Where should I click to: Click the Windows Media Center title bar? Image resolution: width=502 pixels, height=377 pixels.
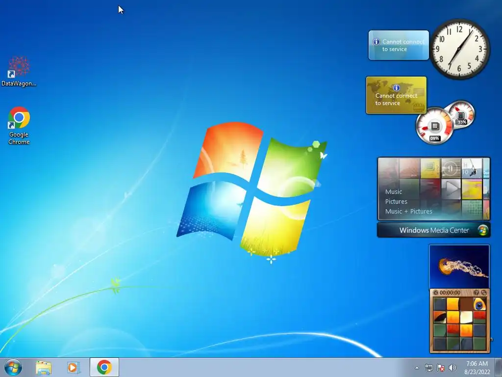(x=434, y=230)
